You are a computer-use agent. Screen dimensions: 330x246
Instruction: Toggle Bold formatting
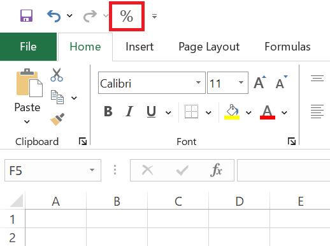click(108, 111)
